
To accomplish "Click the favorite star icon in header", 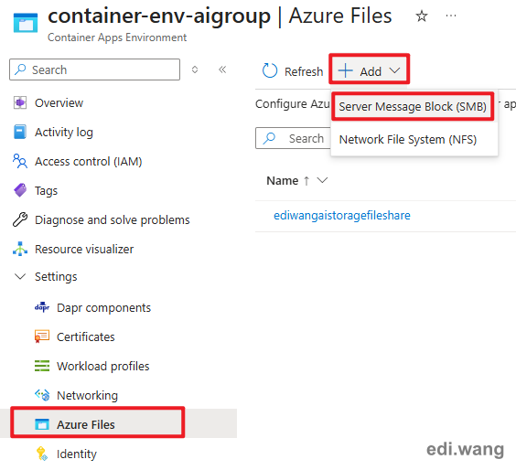I will (x=422, y=16).
